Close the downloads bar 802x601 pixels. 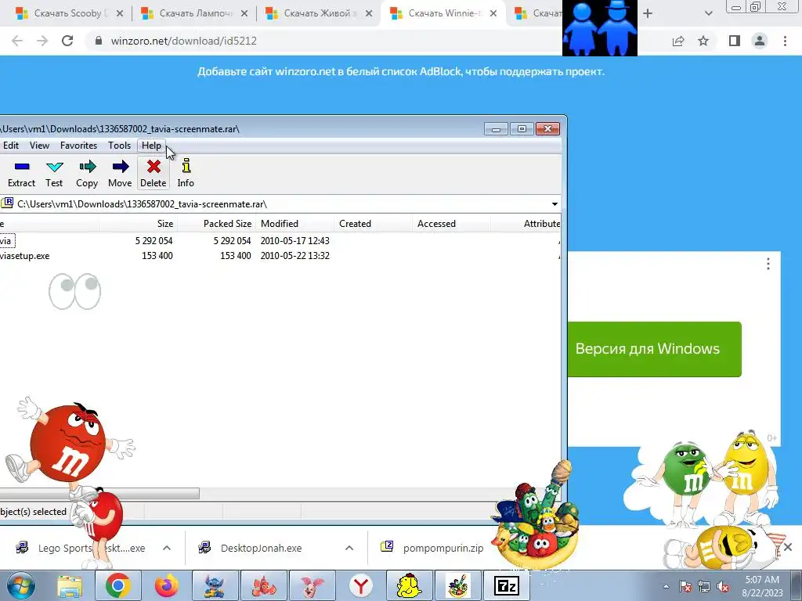coord(788,547)
